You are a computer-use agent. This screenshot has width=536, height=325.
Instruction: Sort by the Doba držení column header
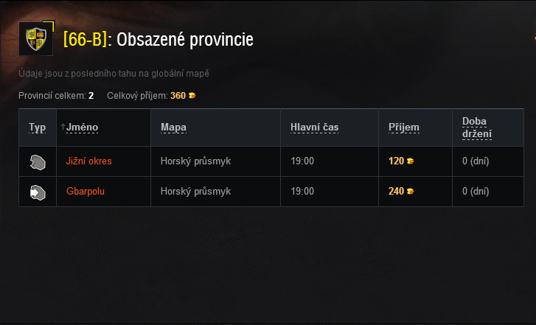tap(477, 127)
